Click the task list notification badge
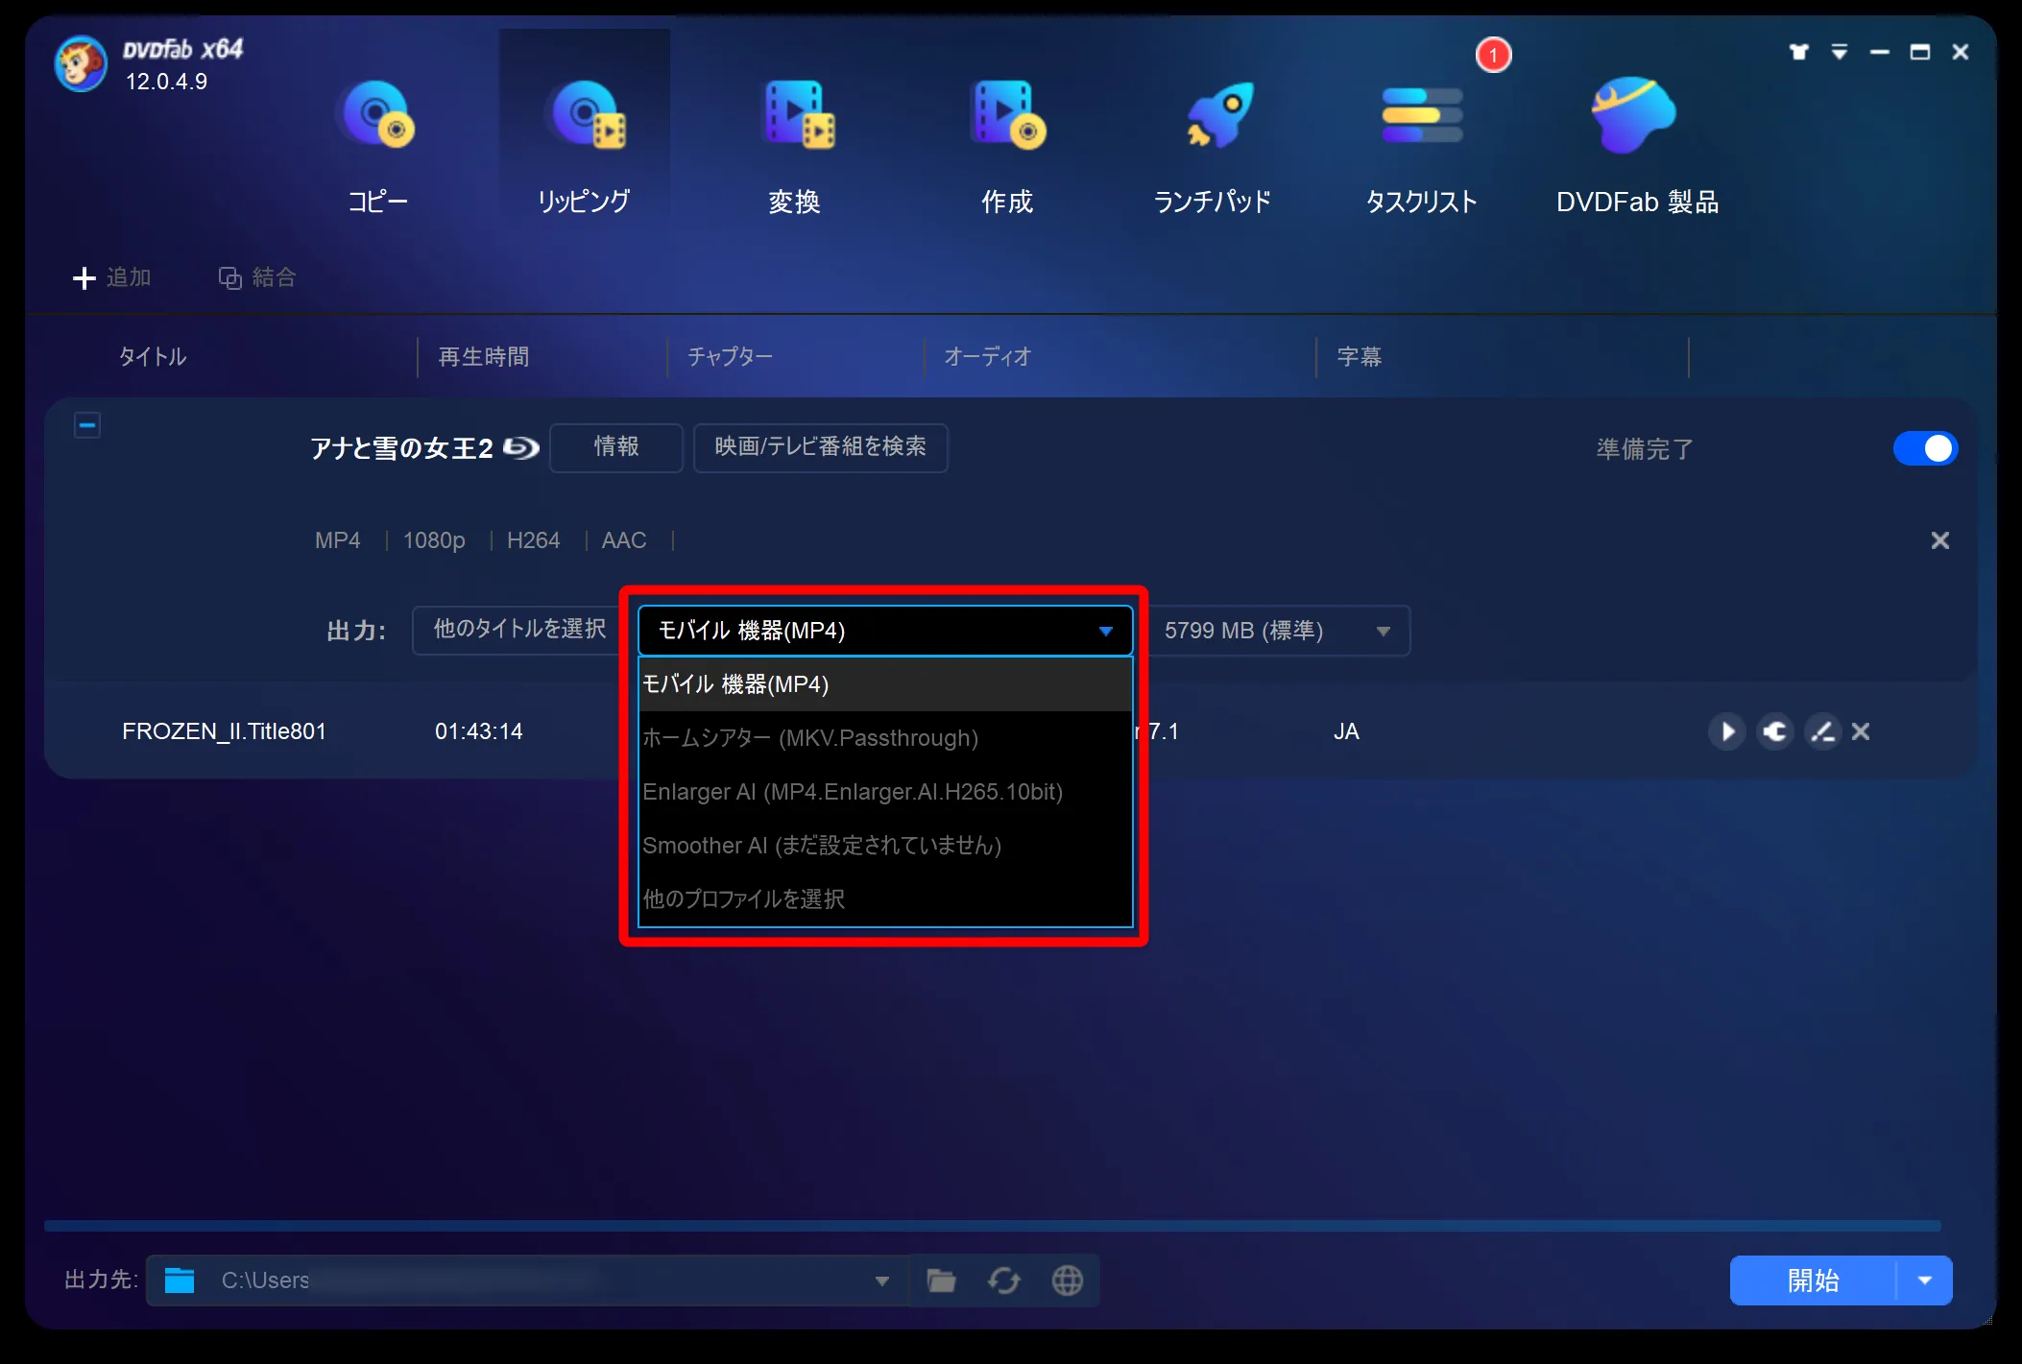Viewport: 2022px width, 1364px height. click(x=1493, y=55)
